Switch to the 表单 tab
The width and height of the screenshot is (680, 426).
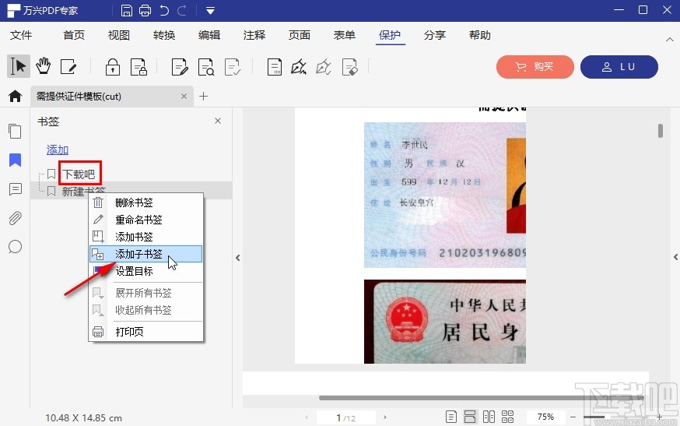point(345,35)
